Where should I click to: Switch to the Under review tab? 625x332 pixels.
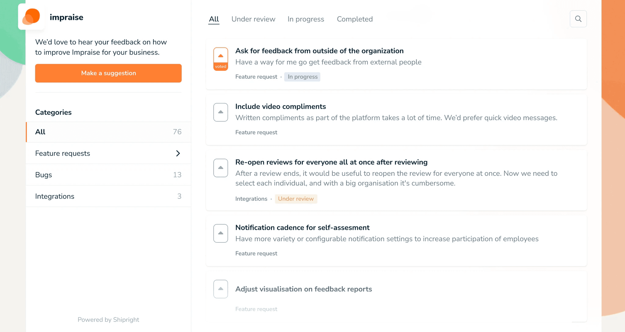coord(253,19)
